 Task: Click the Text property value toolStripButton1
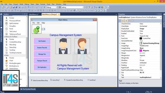[x=145, y=78]
